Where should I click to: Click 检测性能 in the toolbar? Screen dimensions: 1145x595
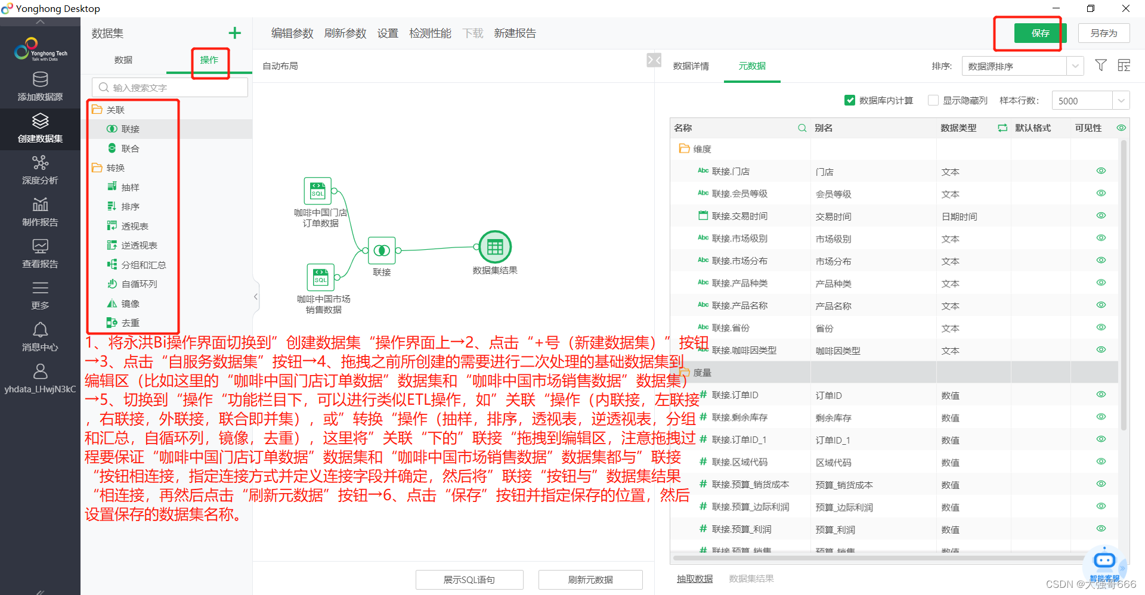[x=430, y=33]
